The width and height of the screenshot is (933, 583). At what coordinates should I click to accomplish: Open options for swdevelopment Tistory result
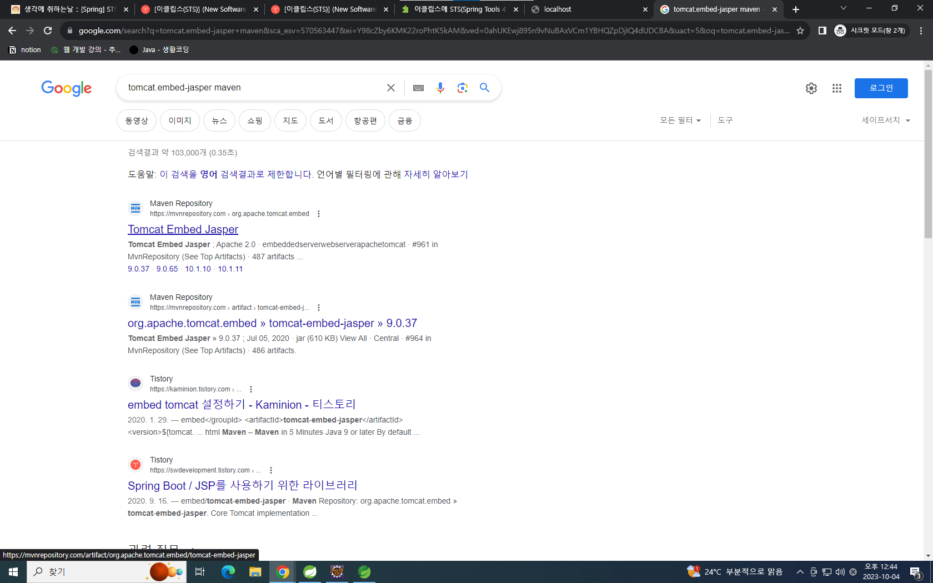tap(271, 470)
